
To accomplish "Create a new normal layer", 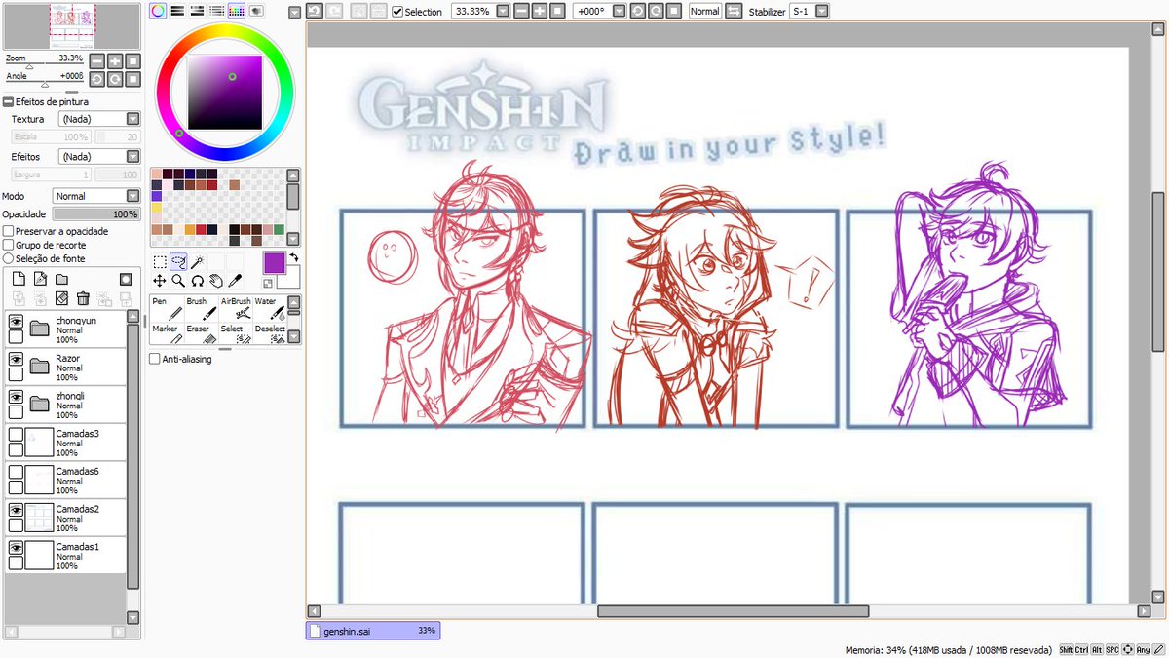I will (x=18, y=279).
